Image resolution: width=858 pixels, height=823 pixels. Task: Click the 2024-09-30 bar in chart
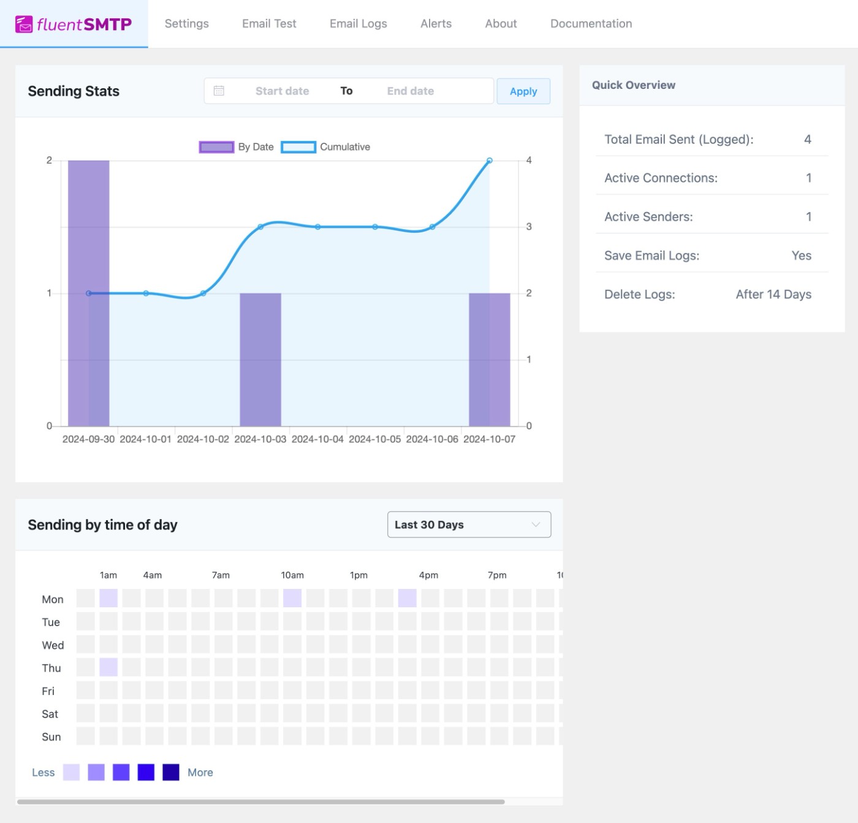[x=89, y=293]
